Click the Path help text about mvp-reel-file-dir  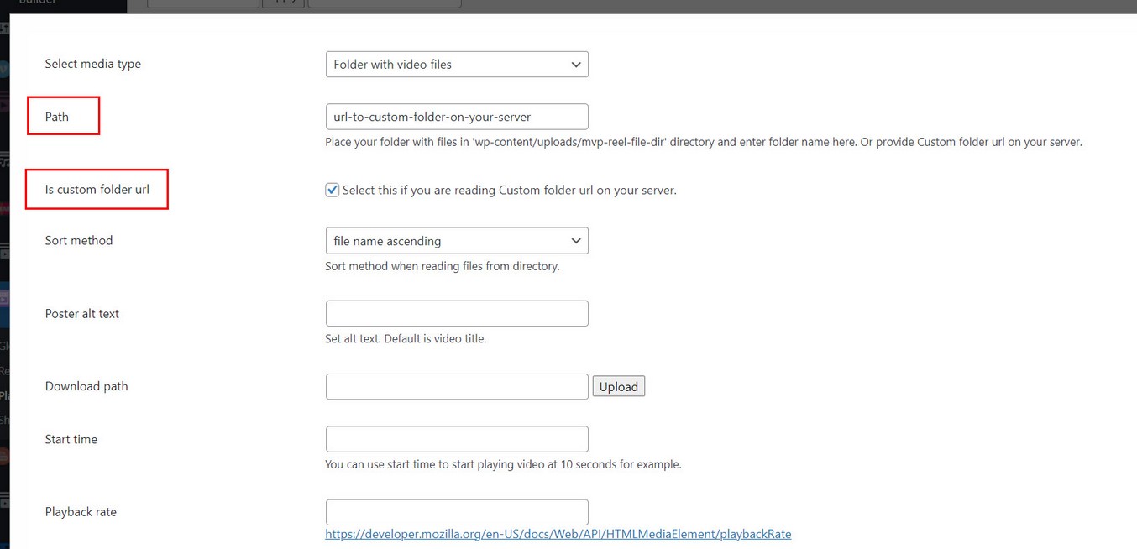(703, 143)
